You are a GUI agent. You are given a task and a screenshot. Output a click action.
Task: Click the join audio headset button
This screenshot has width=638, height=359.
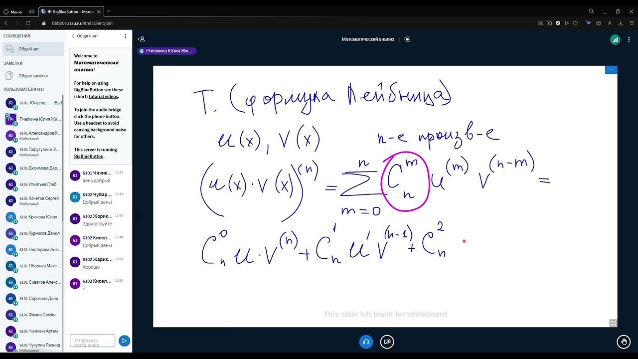tap(366, 342)
